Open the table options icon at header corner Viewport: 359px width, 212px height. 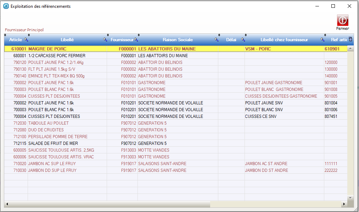[x=350, y=39]
